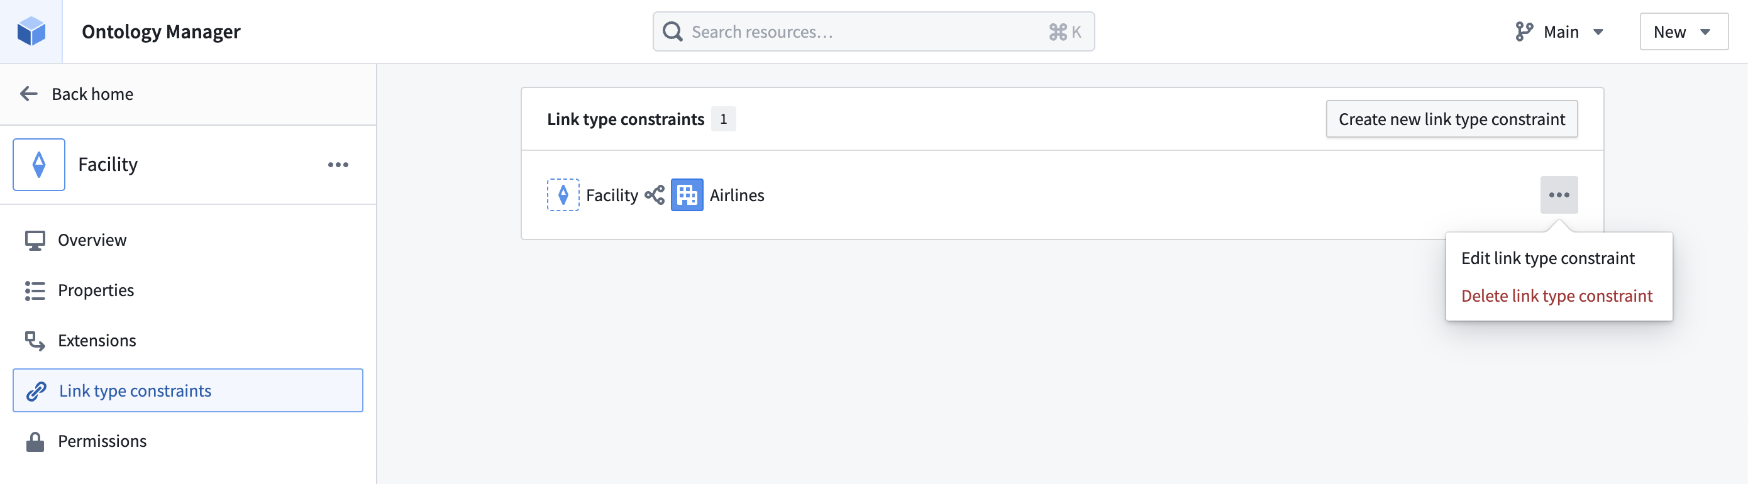Click the constraints count badge 1
The height and width of the screenshot is (484, 1748).
723,119
